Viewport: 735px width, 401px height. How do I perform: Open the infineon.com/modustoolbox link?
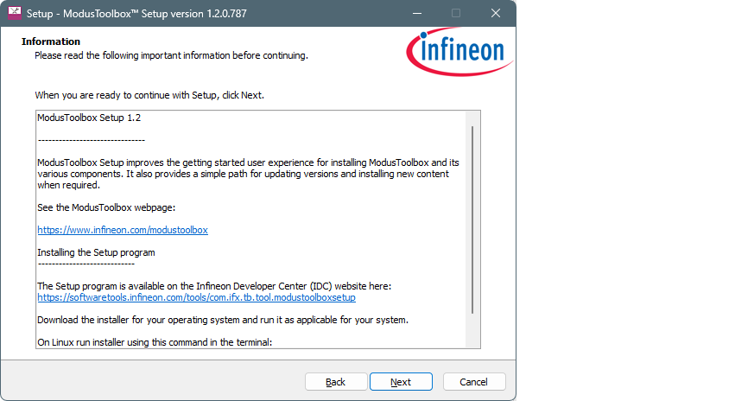123,230
